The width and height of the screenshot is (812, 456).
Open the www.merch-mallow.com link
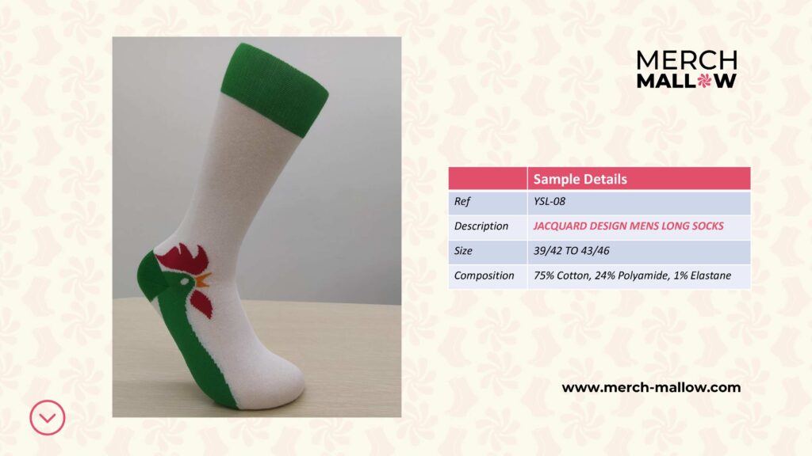(x=651, y=388)
